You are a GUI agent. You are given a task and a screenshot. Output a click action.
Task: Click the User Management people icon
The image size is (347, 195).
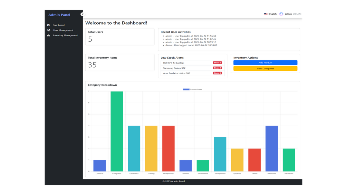click(x=49, y=30)
